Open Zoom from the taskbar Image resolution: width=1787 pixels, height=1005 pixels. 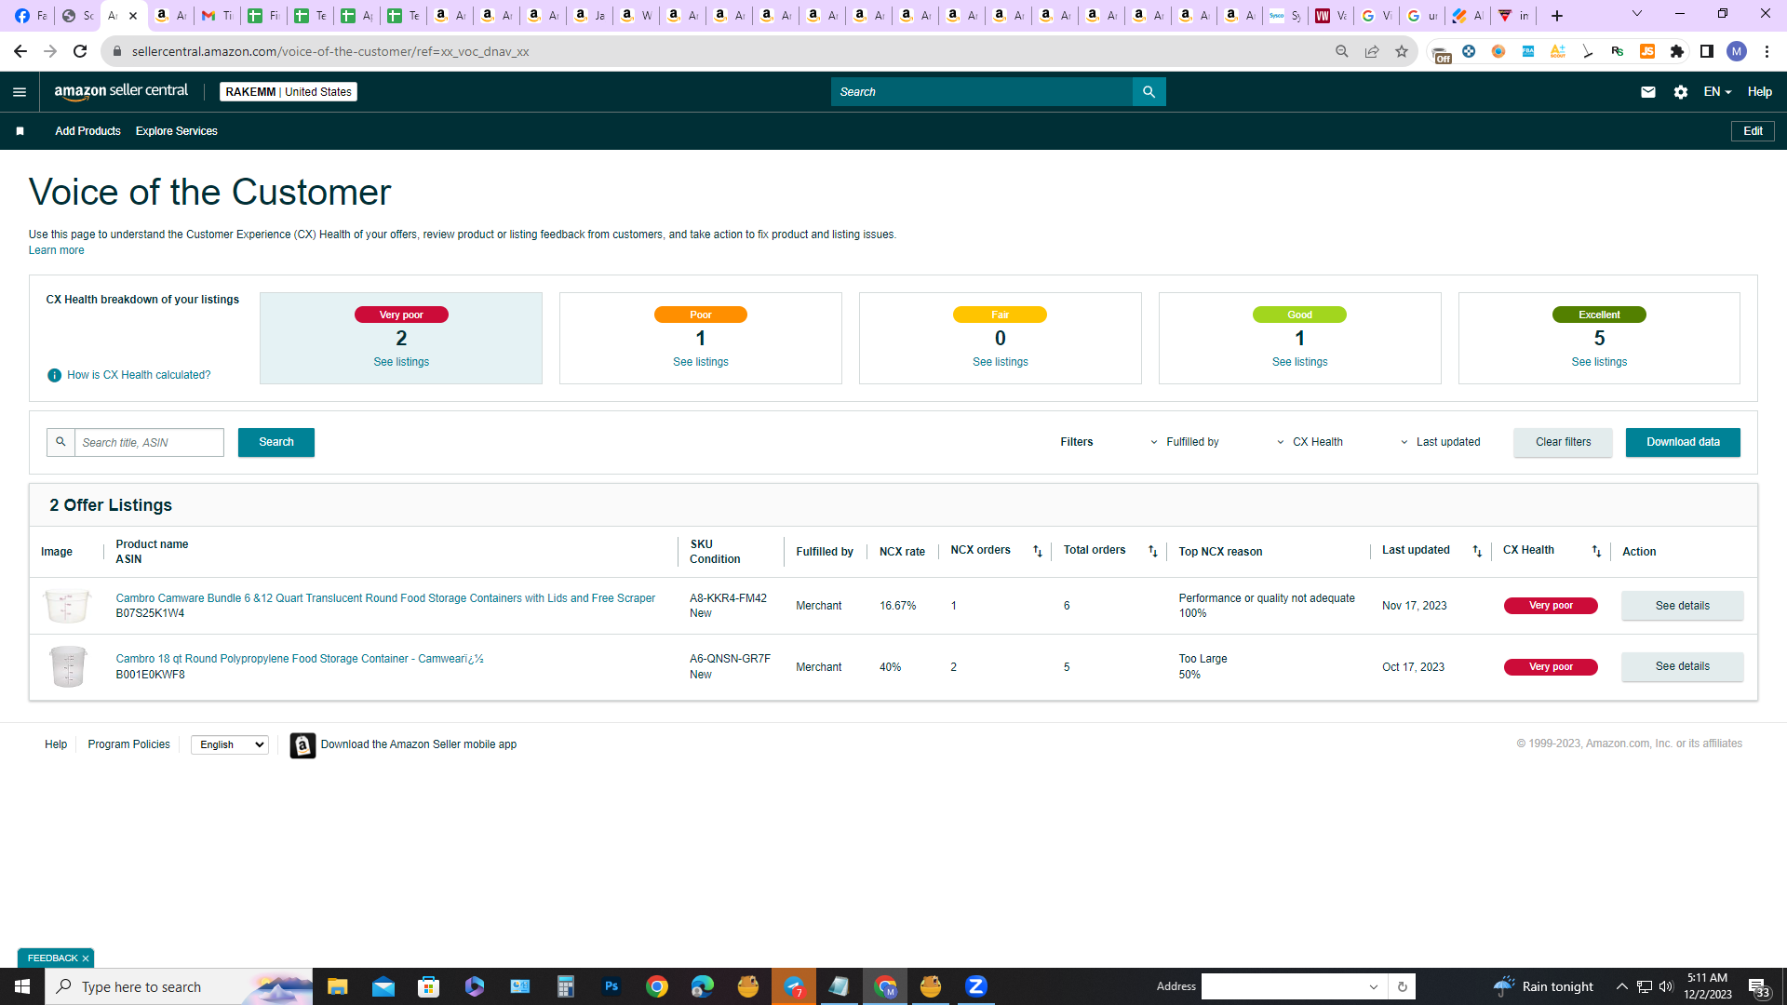point(975,986)
